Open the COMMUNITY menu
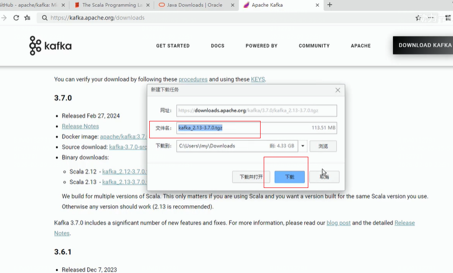This screenshot has height=273, width=453. point(314,46)
